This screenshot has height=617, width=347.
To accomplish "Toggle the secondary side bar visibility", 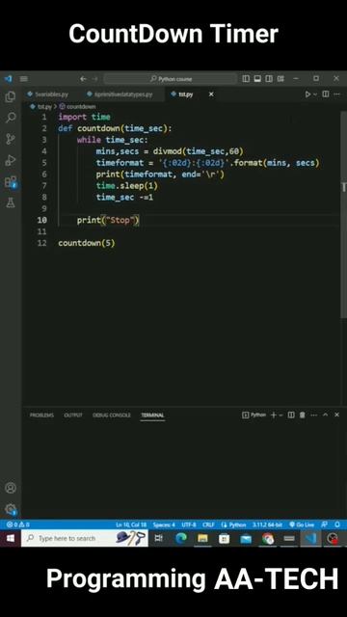I will click(269, 79).
